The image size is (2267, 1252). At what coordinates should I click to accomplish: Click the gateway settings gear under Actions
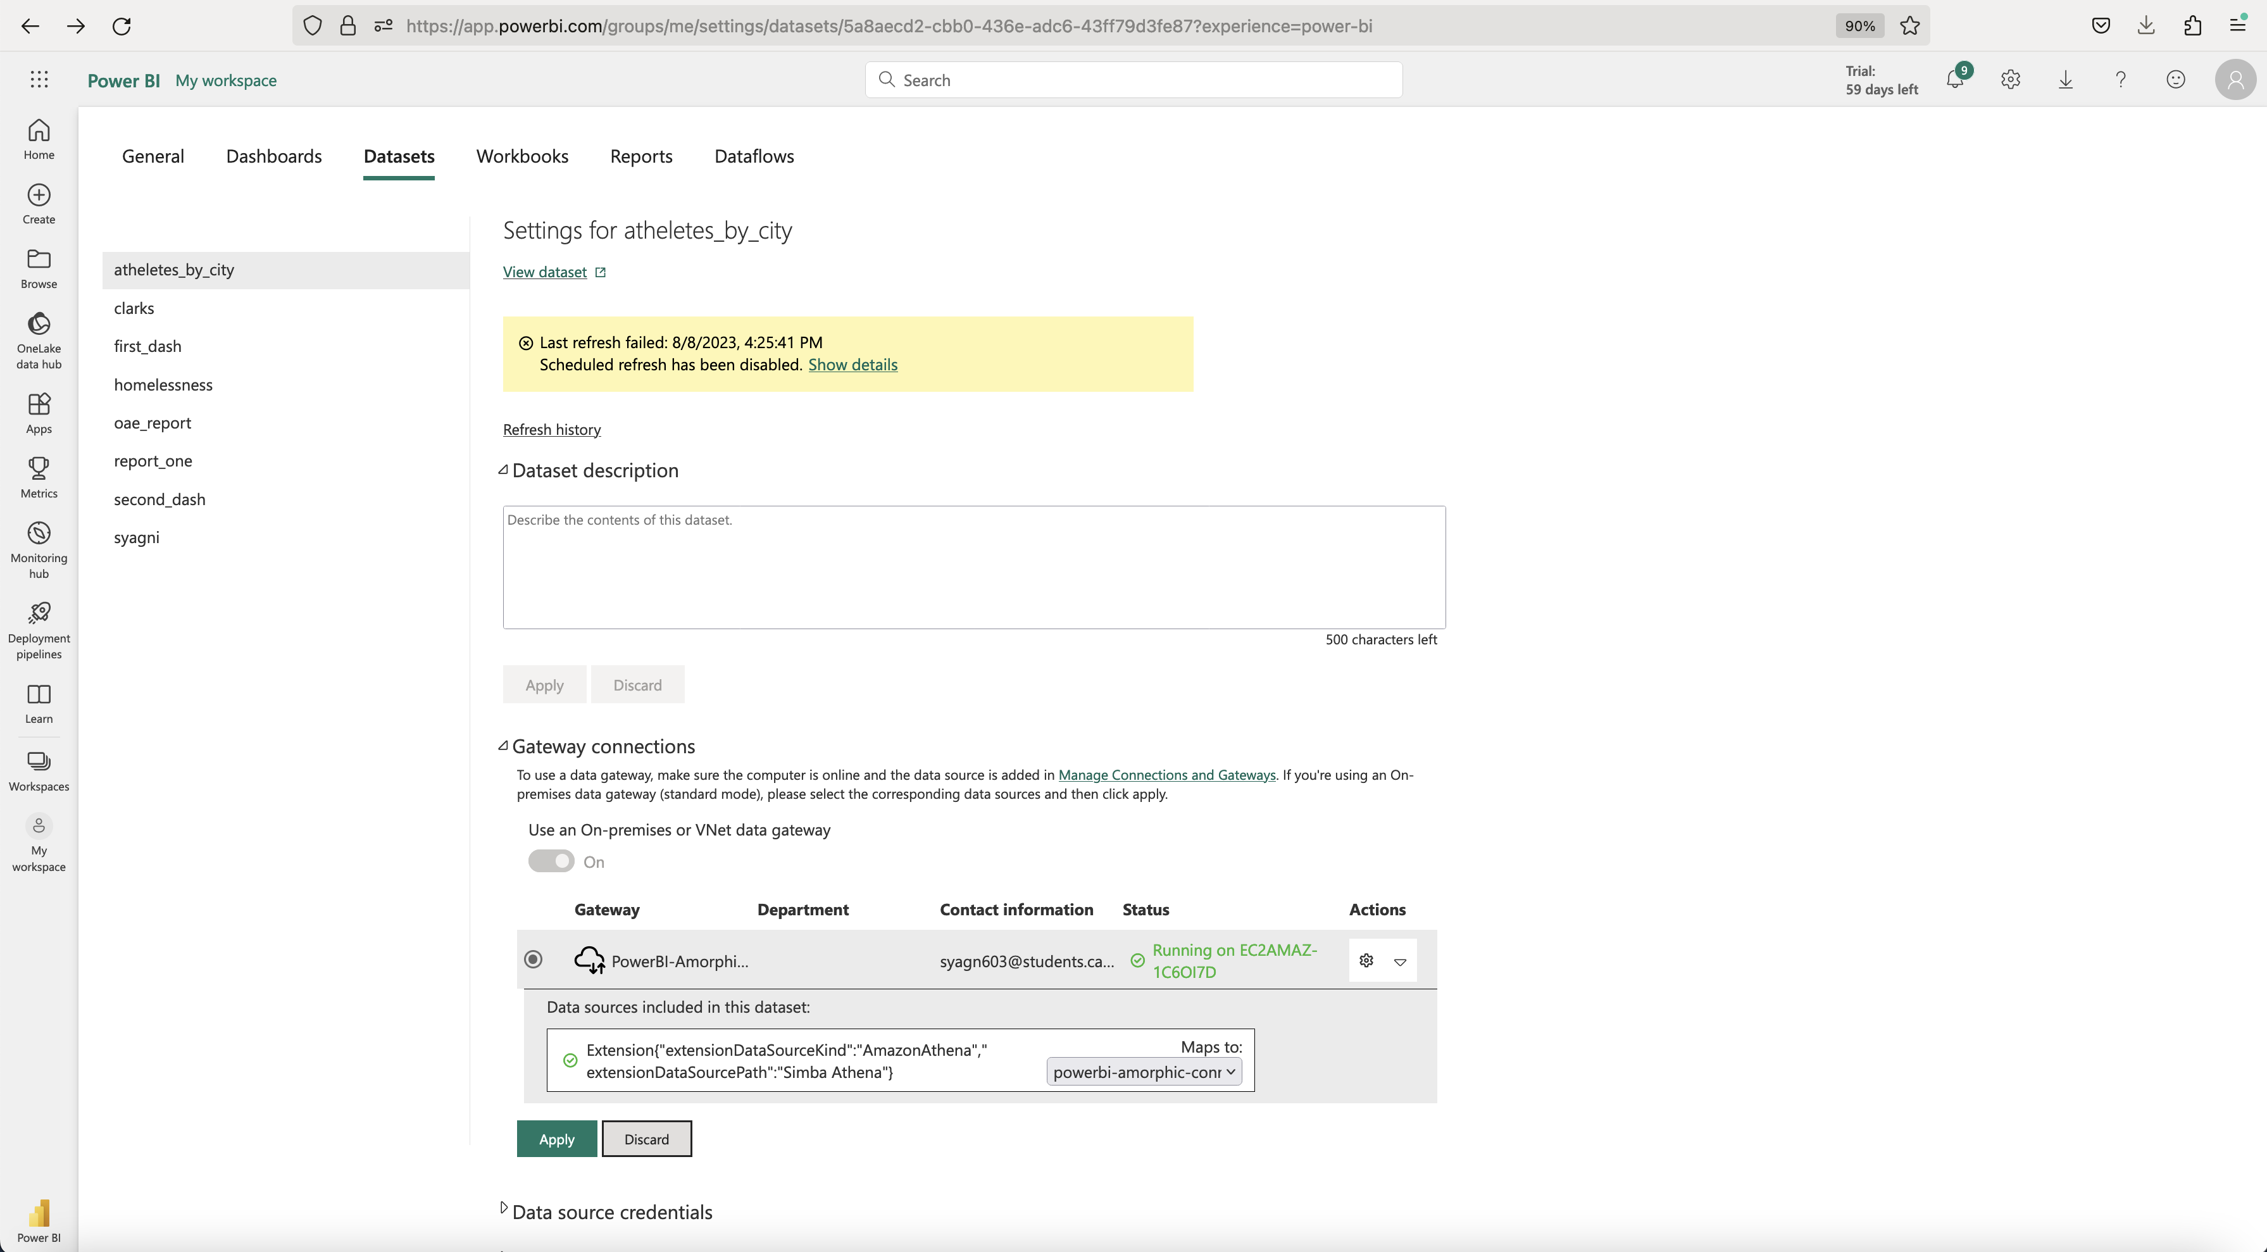click(1366, 961)
